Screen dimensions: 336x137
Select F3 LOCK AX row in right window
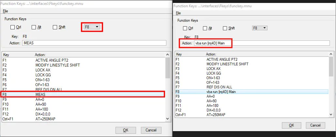coord(252,68)
